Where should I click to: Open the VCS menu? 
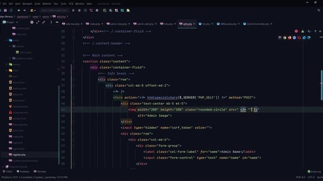[x=71, y=4]
